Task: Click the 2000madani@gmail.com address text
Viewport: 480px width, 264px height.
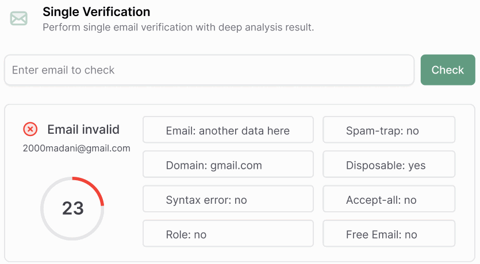Action: pyautogui.click(x=76, y=148)
